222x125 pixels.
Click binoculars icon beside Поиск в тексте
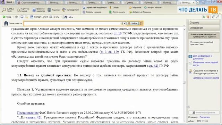(6, 23)
